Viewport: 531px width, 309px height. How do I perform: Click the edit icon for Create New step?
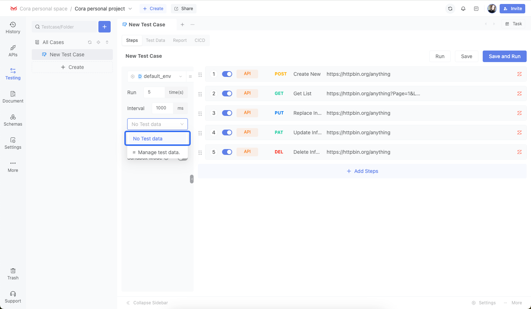519,74
